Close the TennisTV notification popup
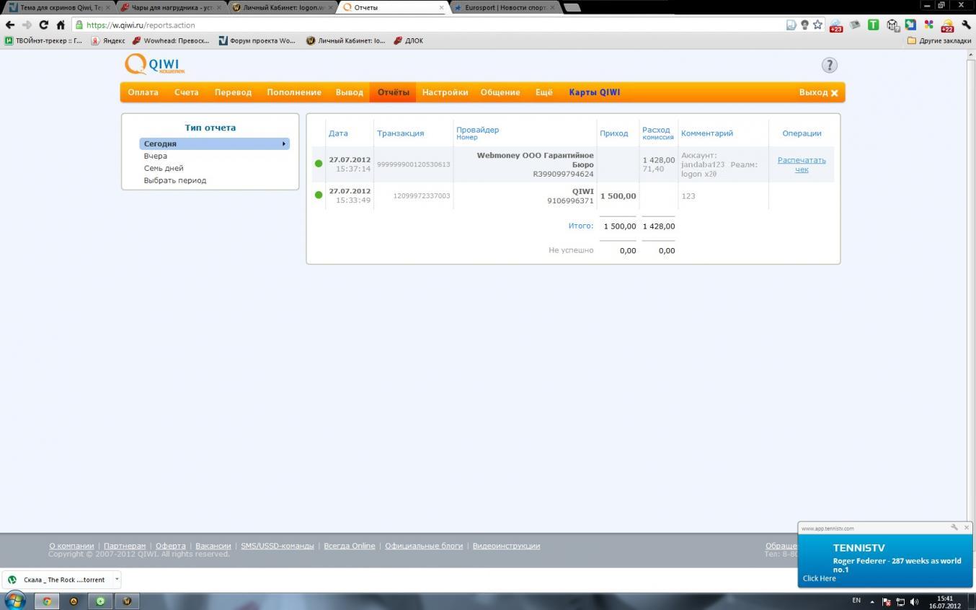The image size is (976, 610). click(x=967, y=528)
